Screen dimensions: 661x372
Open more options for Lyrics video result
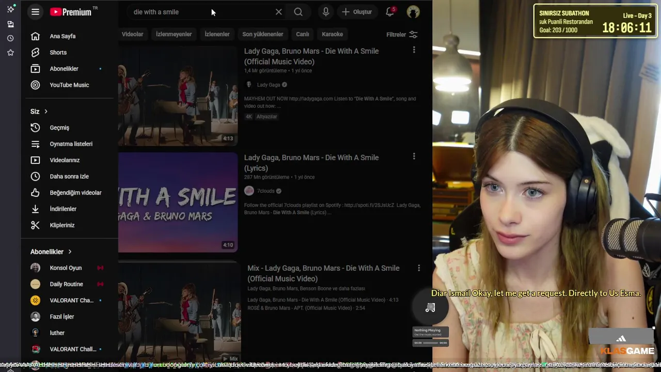414,157
